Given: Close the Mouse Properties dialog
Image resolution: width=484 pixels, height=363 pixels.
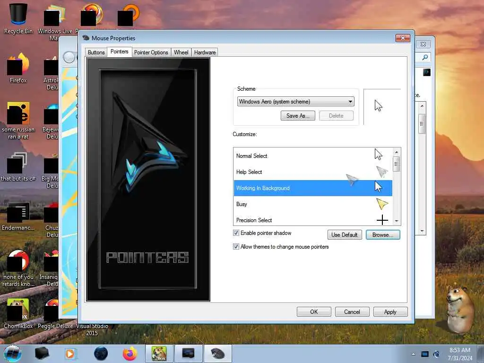Looking at the screenshot, I should pyautogui.click(x=403, y=38).
